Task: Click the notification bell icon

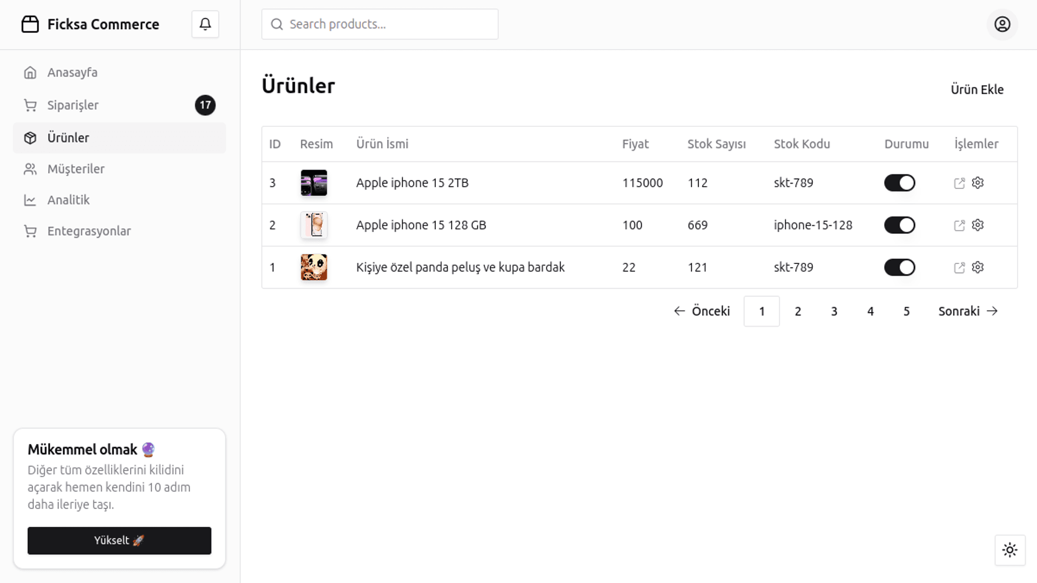Action: coord(205,24)
